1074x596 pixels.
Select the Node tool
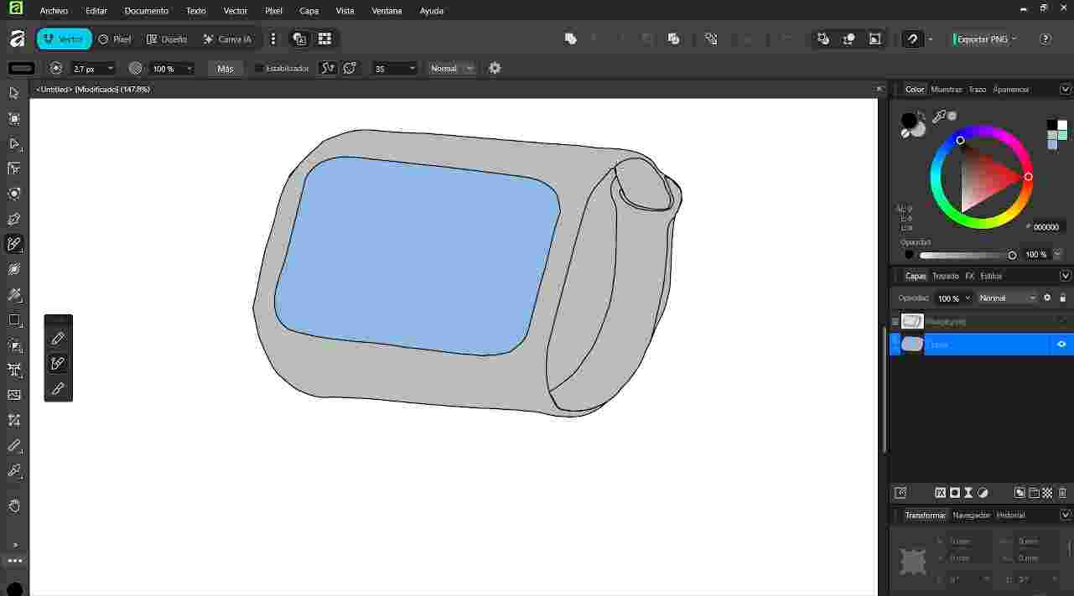click(14, 143)
